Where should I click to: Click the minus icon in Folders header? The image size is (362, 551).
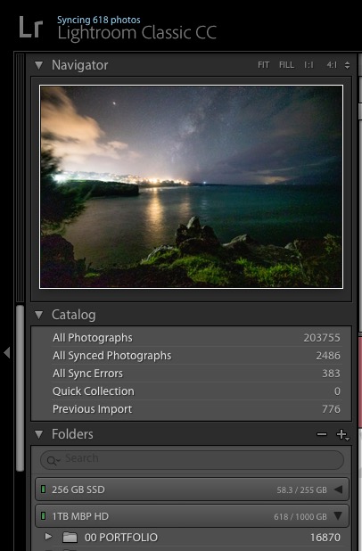(322, 434)
